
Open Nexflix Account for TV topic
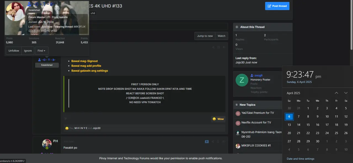(256, 123)
